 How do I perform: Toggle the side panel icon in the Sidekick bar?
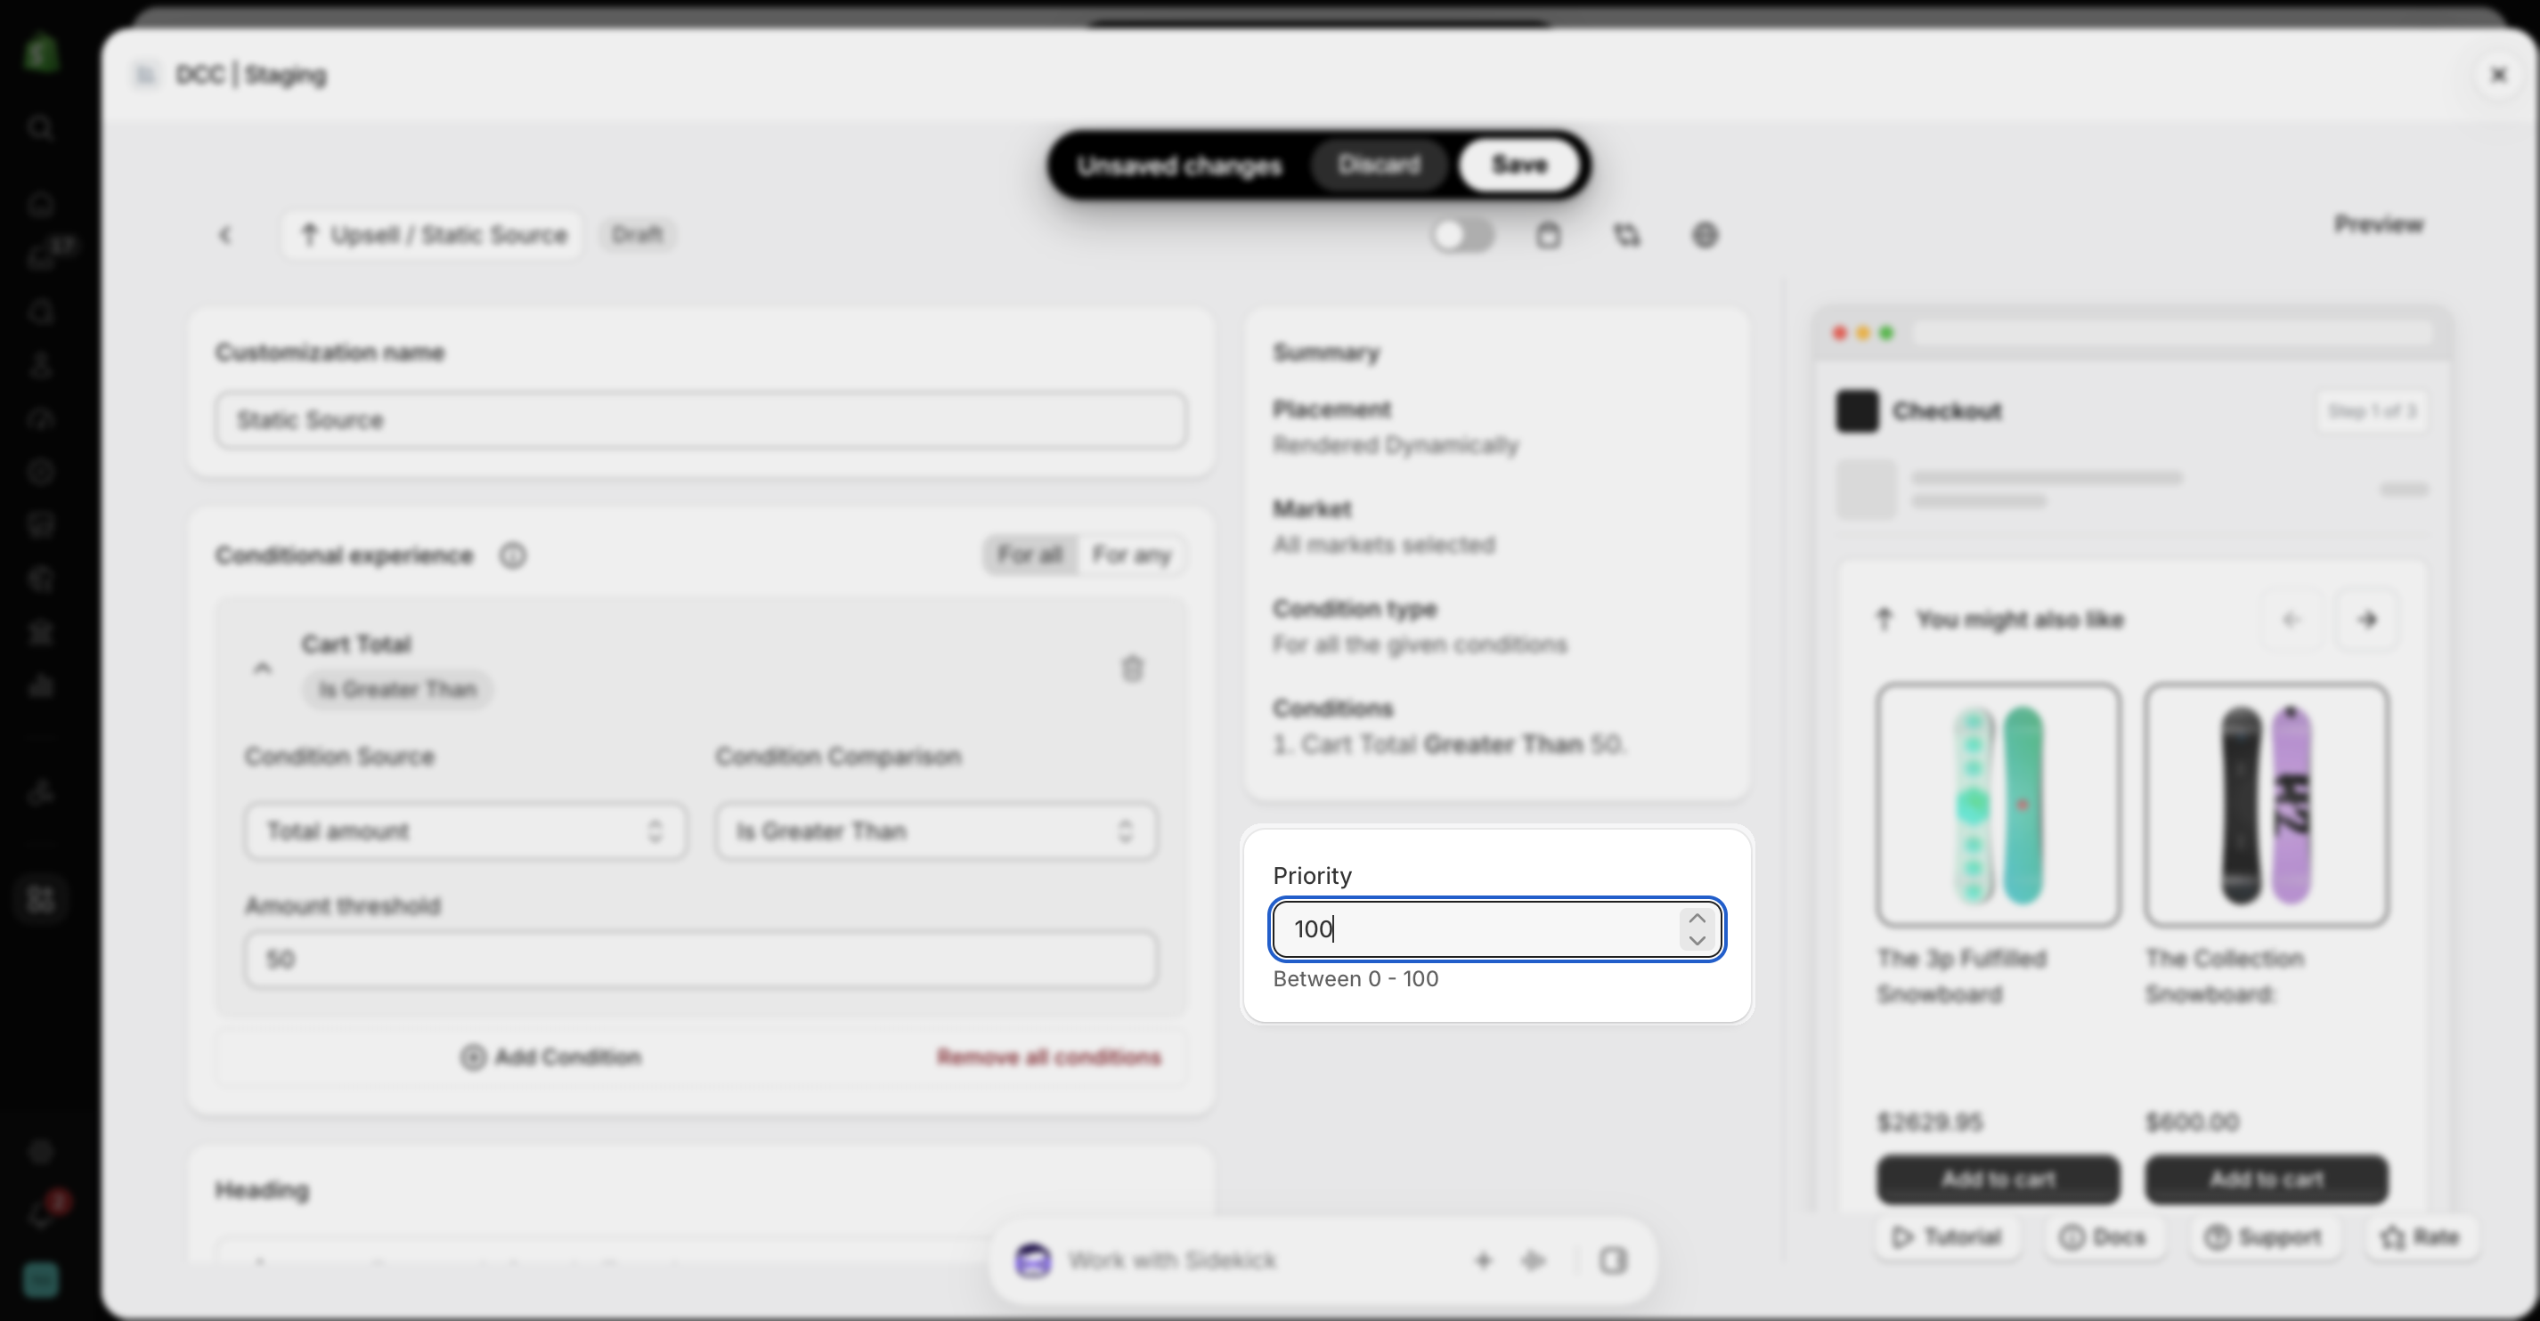[1613, 1260]
